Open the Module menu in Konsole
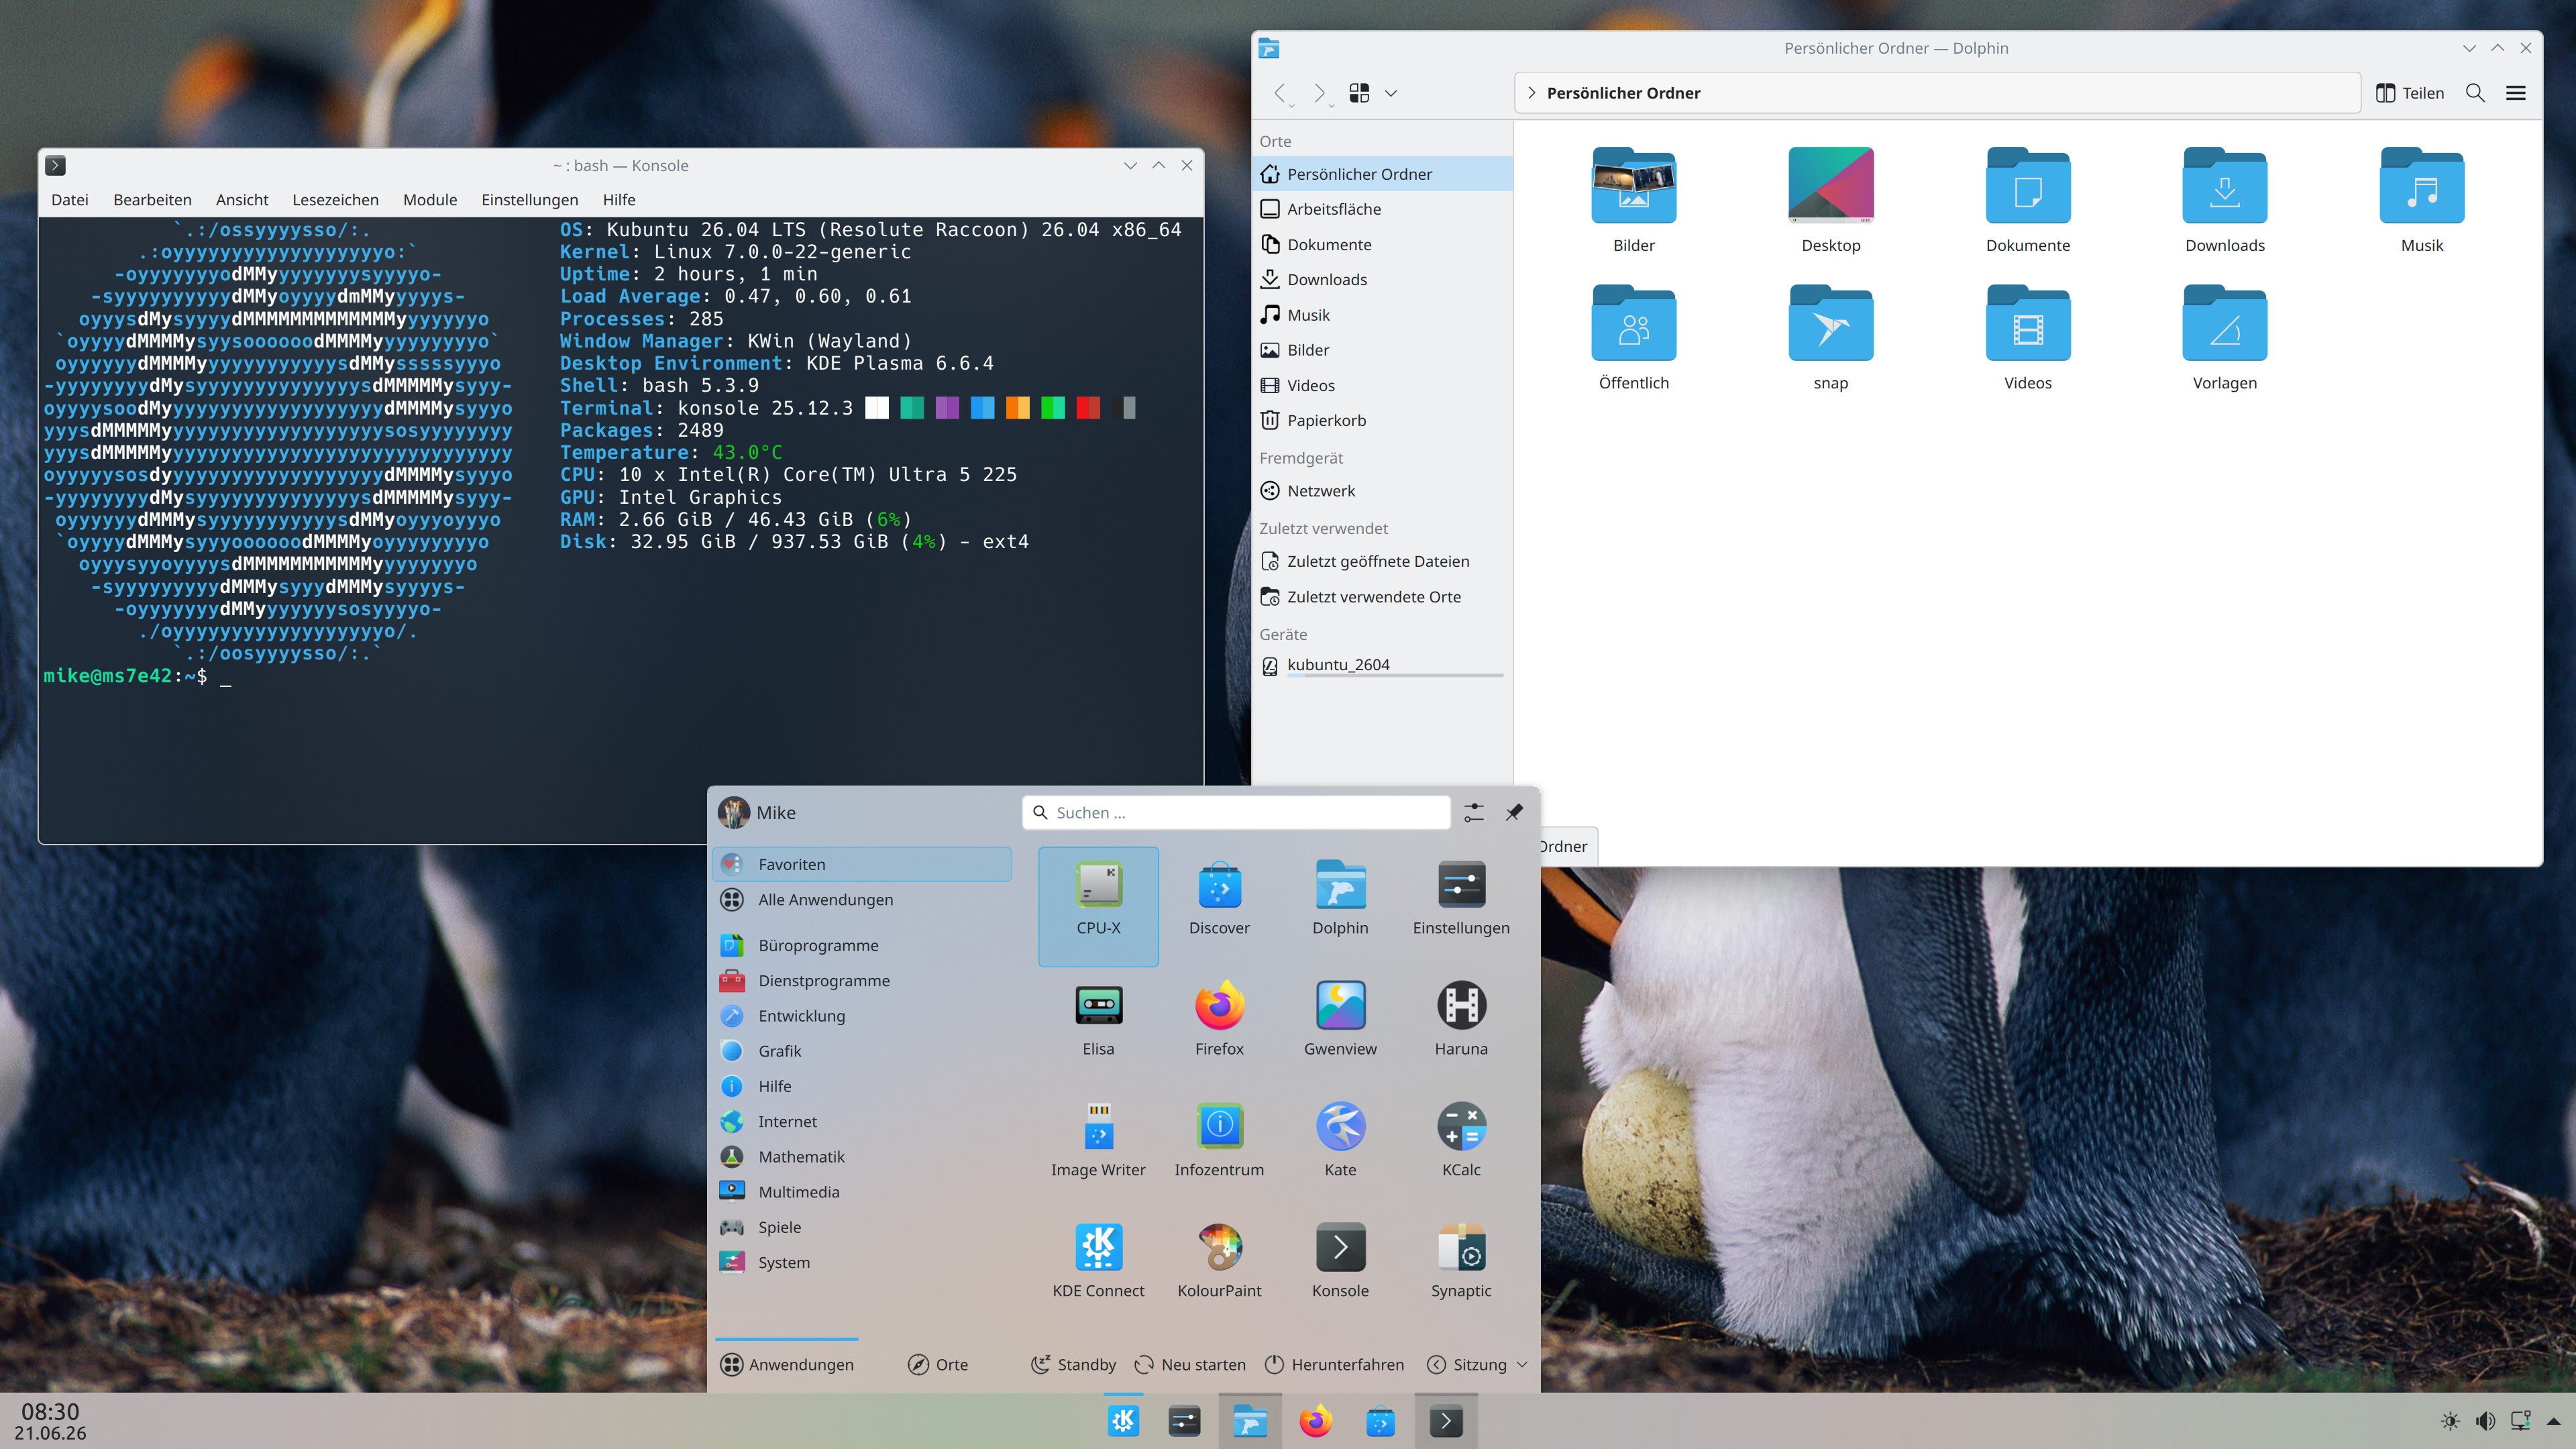The height and width of the screenshot is (1449, 2576). pos(430,199)
